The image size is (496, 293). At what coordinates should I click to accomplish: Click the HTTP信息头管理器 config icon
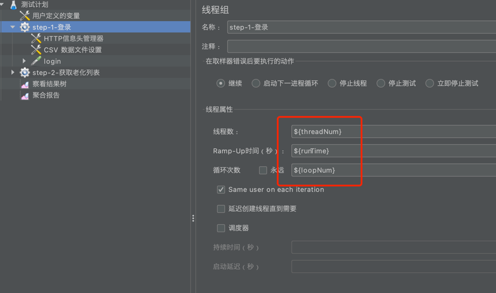tap(36, 39)
